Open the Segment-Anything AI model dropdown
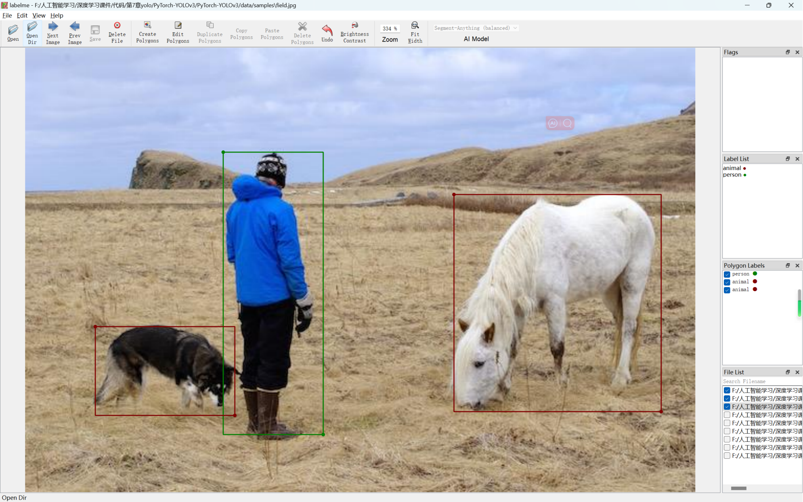This screenshot has height=502, width=803. pyautogui.click(x=476, y=28)
